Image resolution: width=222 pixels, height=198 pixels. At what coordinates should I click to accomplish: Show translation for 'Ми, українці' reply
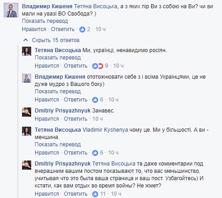click(58, 58)
